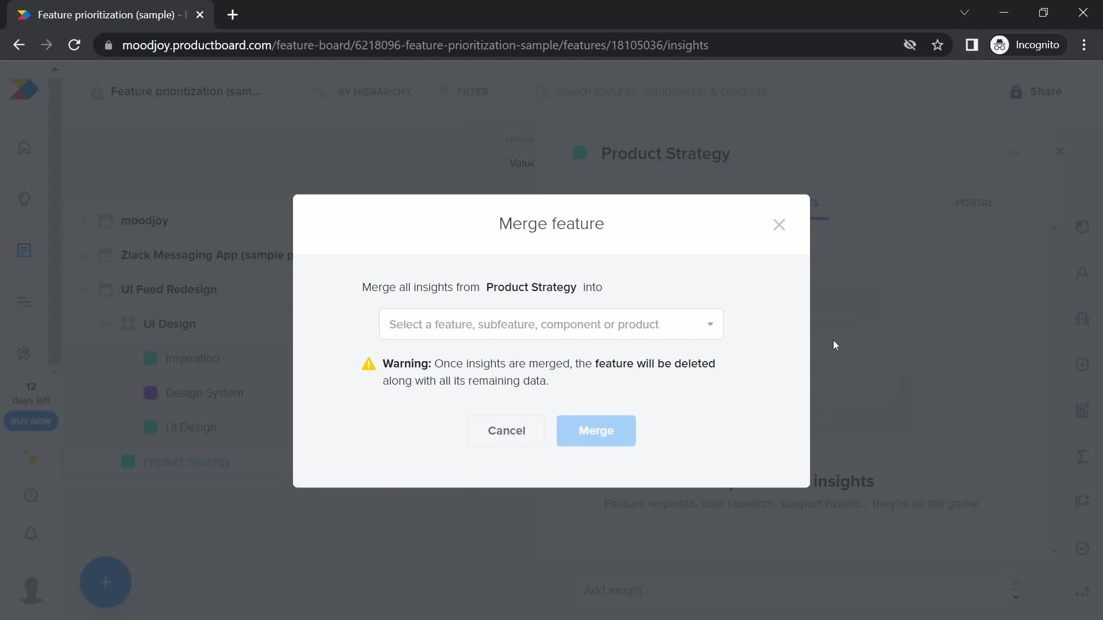Viewport: 1103px width, 620px height.
Task: Open the Roadmap lines sidebar icon
Action: (24, 302)
